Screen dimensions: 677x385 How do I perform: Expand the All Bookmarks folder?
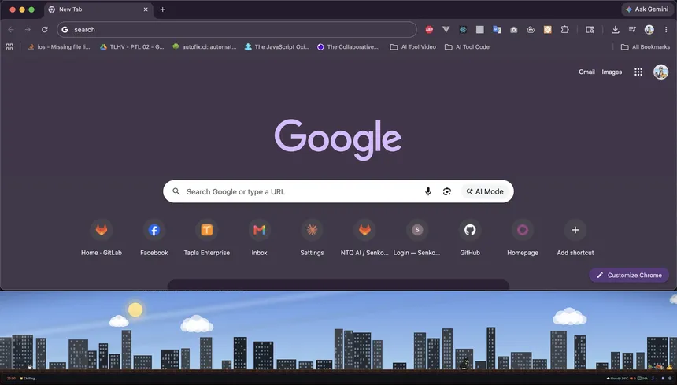point(646,46)
